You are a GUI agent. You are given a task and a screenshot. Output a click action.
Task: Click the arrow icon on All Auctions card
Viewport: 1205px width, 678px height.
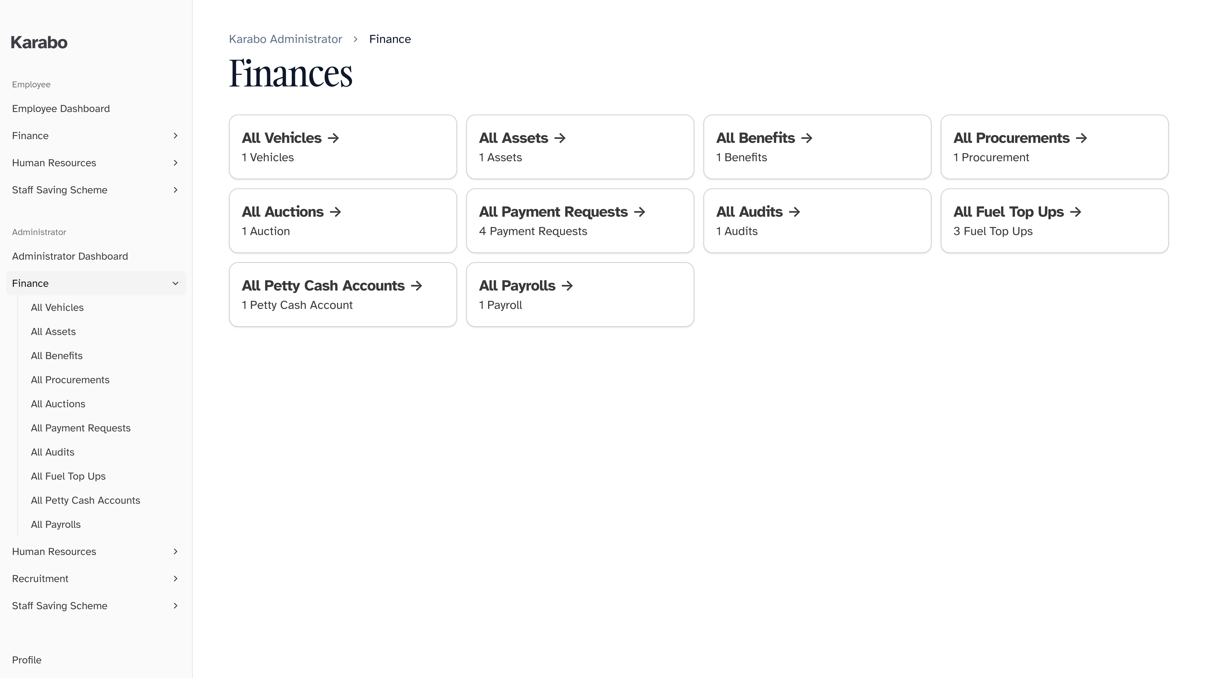(x=335, y=212)
